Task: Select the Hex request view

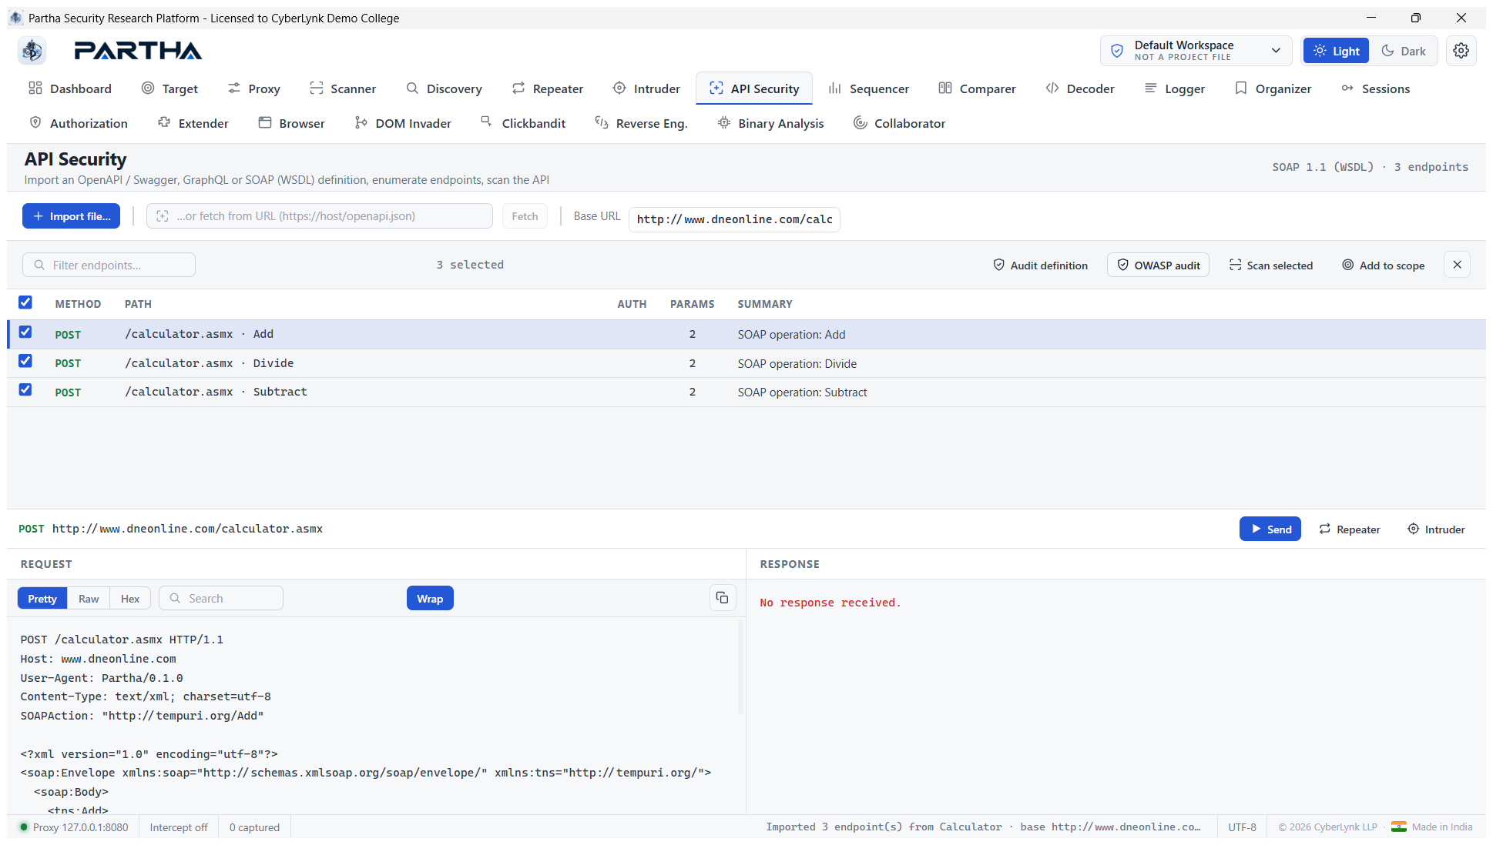Action: [130, 598]
